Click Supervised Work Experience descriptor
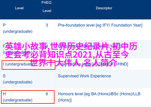This screenshot has width=151, height=107. 85,76
